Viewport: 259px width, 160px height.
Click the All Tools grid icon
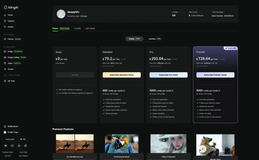point(5,81)
